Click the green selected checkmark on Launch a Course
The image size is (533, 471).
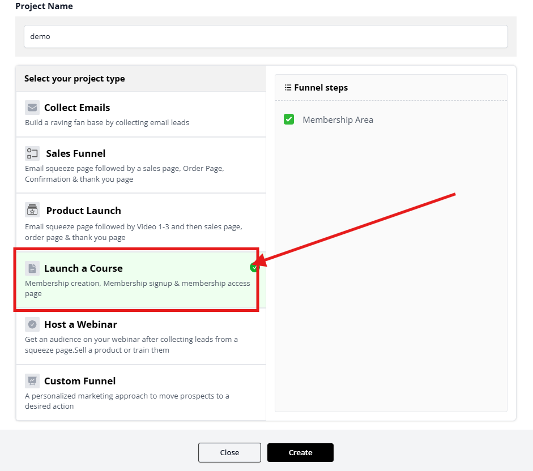[x=254, y=267]
